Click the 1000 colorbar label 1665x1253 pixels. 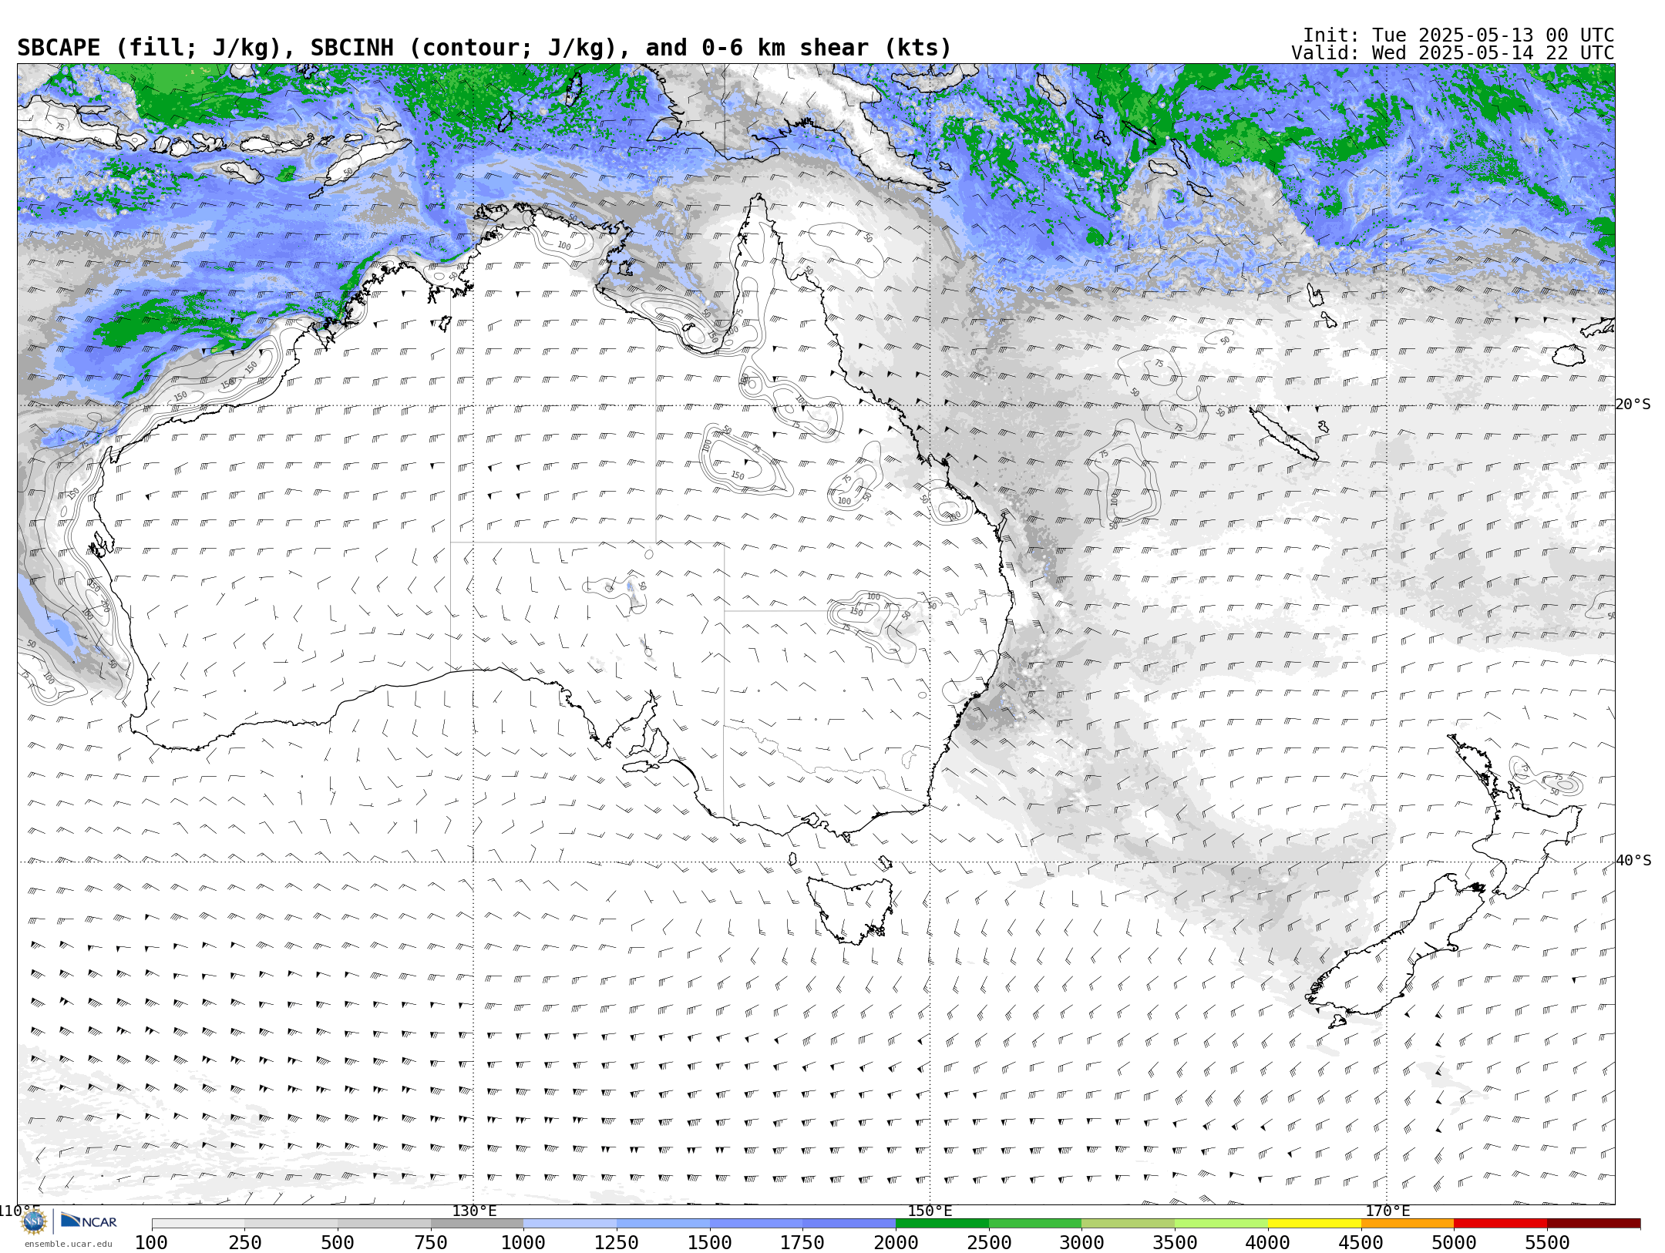point(523,1242)
